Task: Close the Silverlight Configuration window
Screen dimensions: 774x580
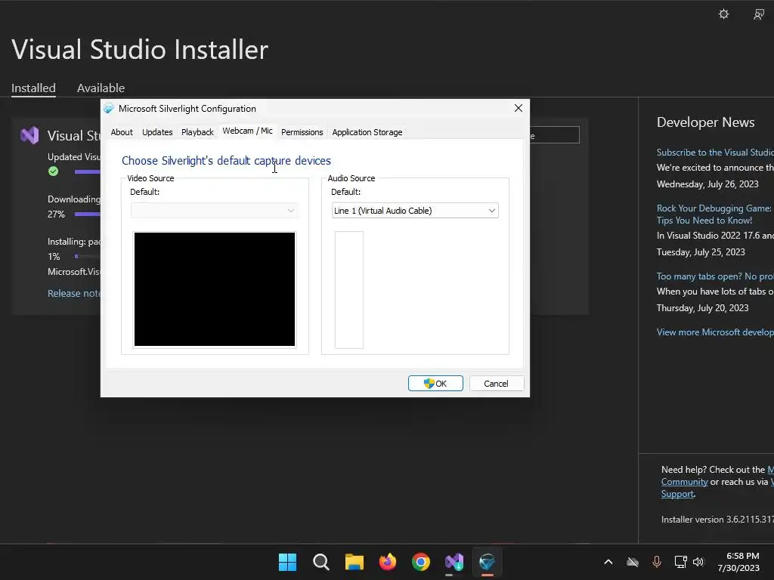Action: [519, 108]
